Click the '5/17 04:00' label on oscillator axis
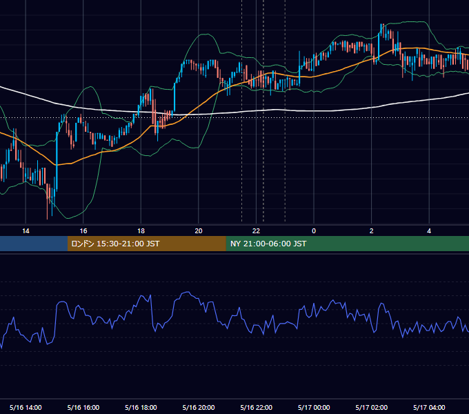Viewport: 469px width, 414px height. tap(429, 407)
